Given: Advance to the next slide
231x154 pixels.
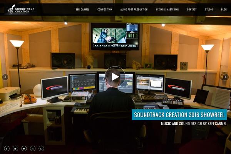Looking at the screenshot, I should coord(226,77).
